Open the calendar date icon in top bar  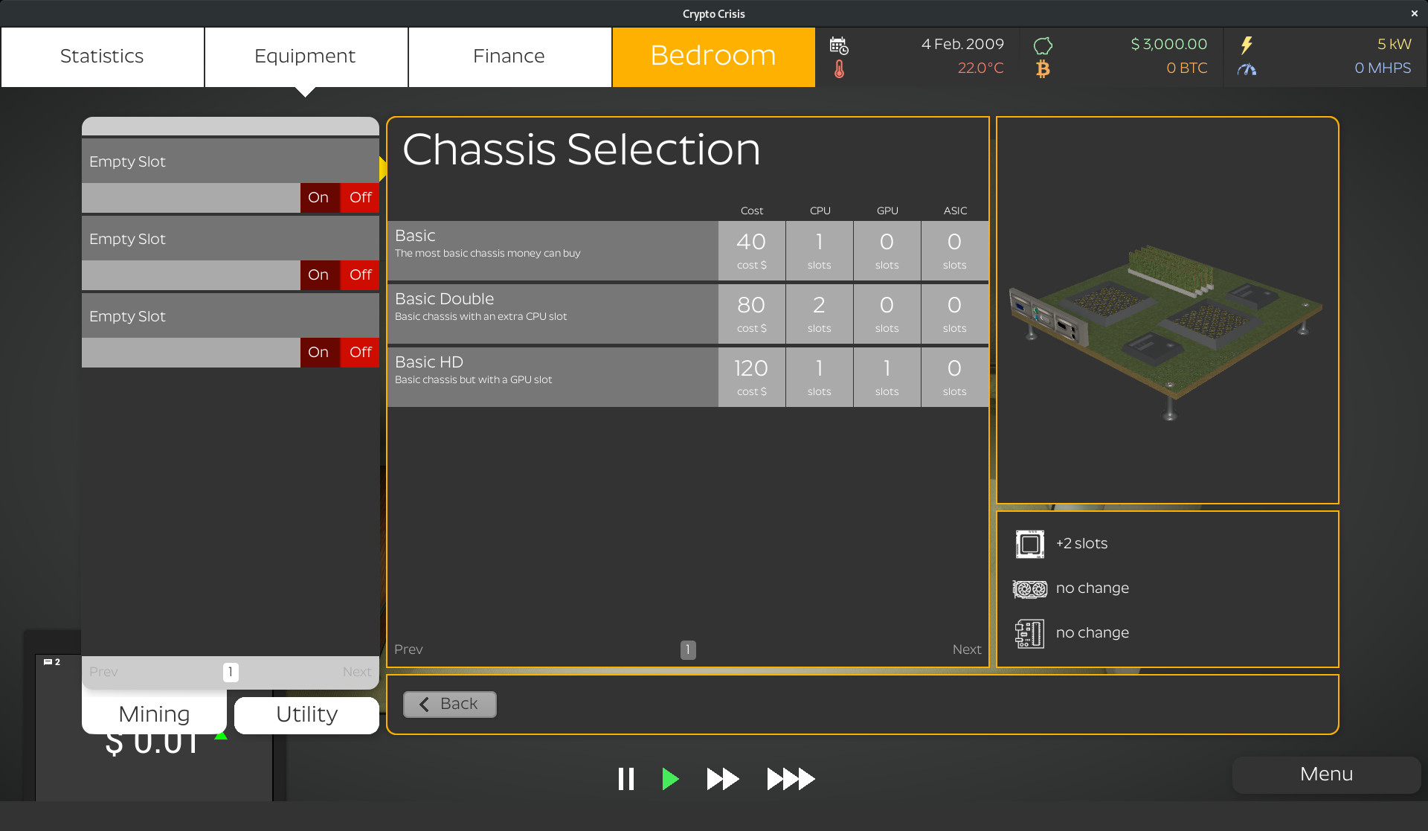840,45
